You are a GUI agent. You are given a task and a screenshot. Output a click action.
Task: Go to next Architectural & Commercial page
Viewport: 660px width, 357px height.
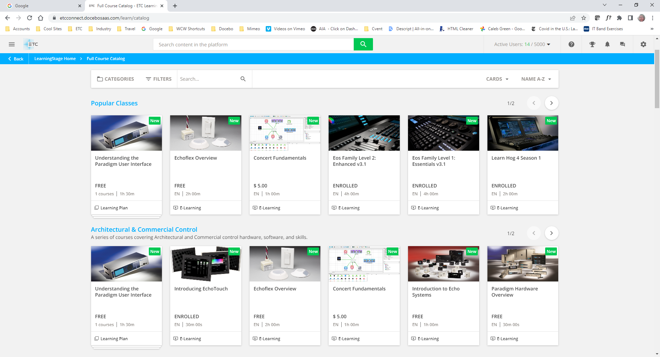click(551, 233)
